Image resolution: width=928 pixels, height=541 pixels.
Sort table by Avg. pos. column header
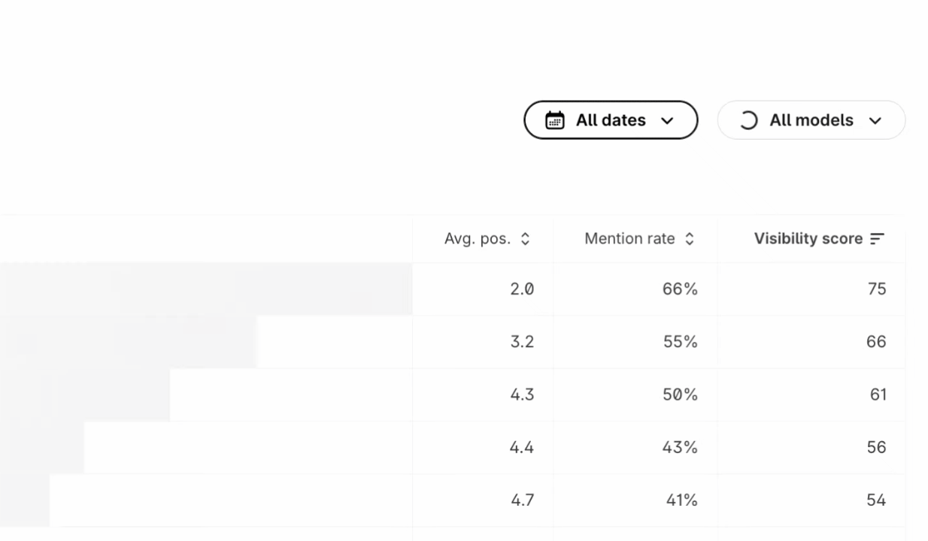click(x=478, y=239)
